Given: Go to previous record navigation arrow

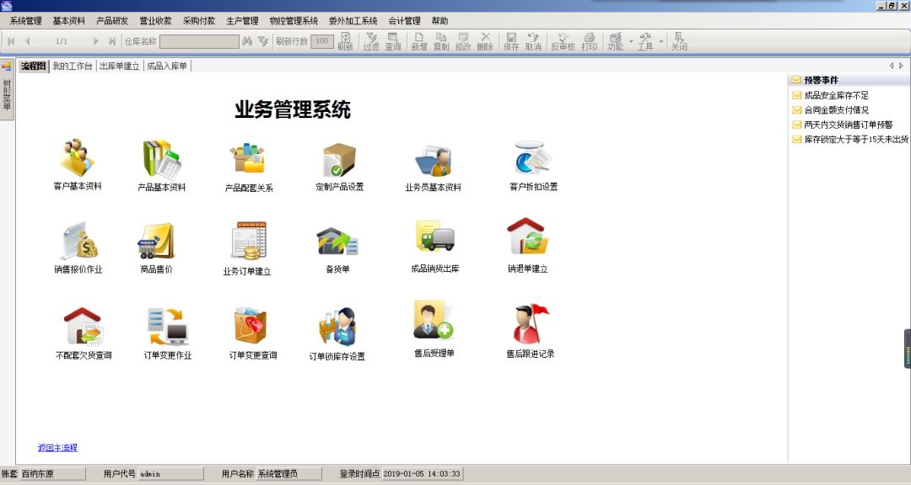Looking at the screenshot, I should 27,41.
